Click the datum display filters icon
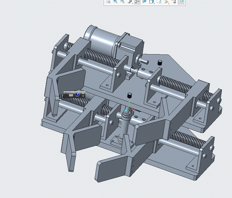 click(x=166, y=1)
